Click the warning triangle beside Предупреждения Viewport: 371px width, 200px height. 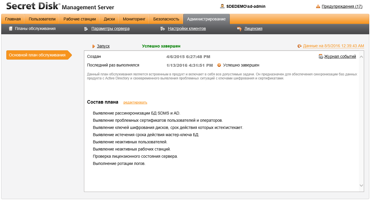(318, 6)
